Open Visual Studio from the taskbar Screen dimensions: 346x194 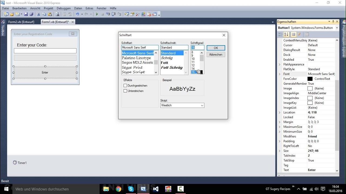tap(156, 189)
